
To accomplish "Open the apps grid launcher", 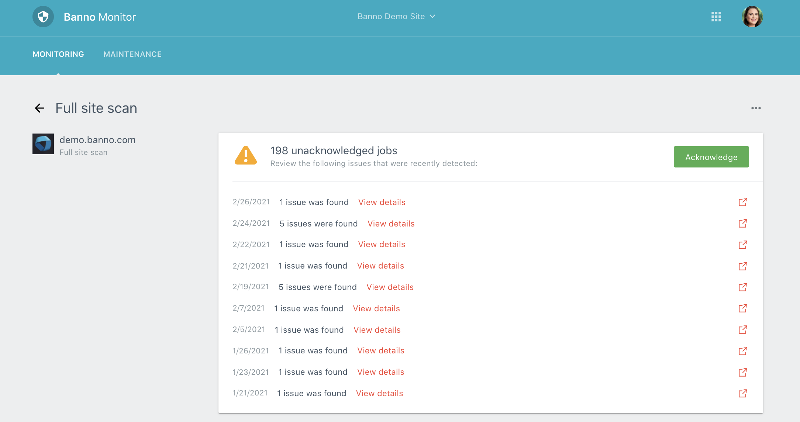I will pyautogui.click(x=716, y=17).
